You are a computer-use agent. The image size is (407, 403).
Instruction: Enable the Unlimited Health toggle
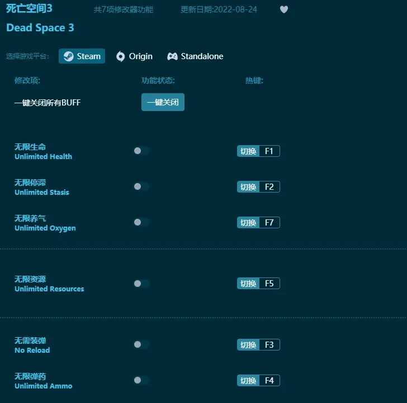pyautogui.click(x=142, y=151)
